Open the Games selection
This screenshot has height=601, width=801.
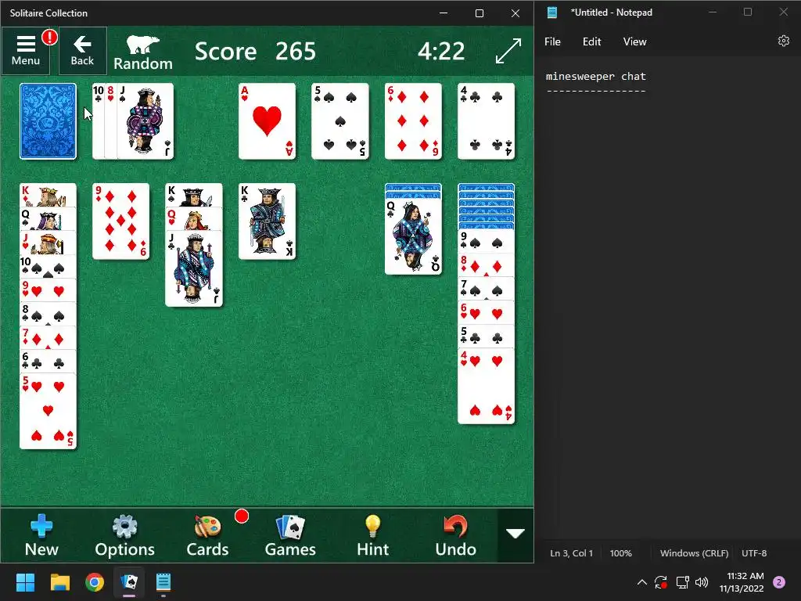click(x=290, y=535)
